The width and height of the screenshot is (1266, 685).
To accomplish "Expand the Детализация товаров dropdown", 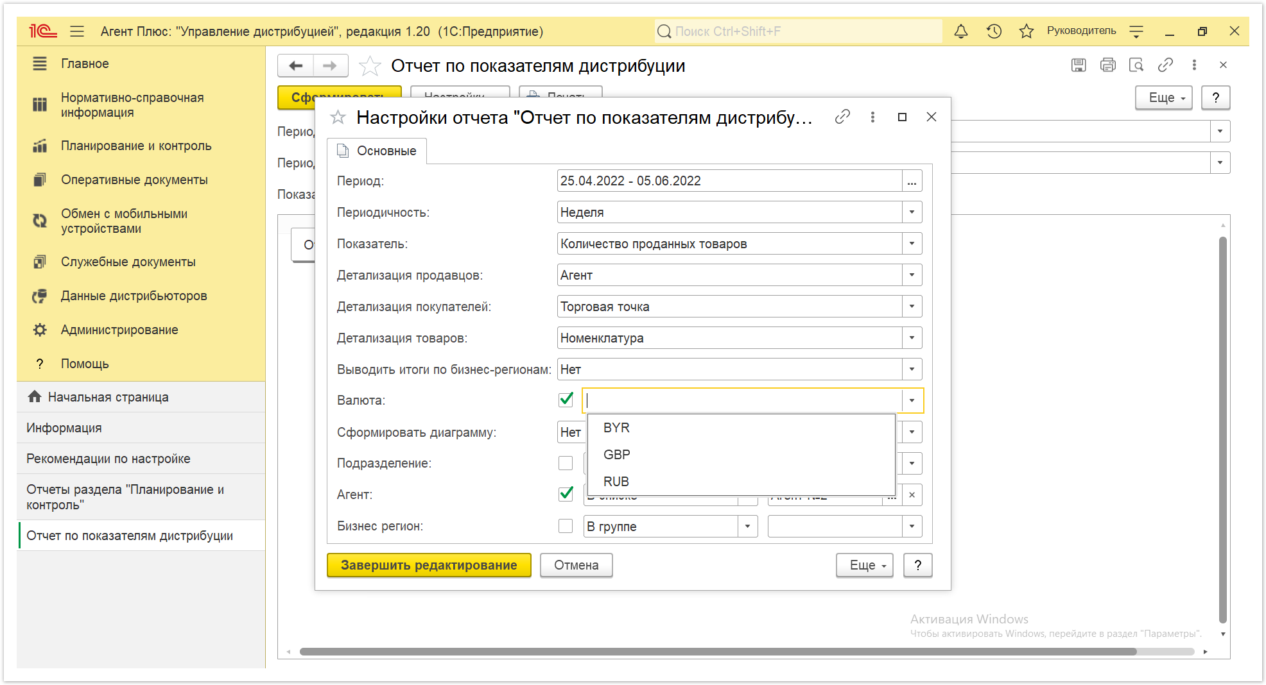I will 912,338.
